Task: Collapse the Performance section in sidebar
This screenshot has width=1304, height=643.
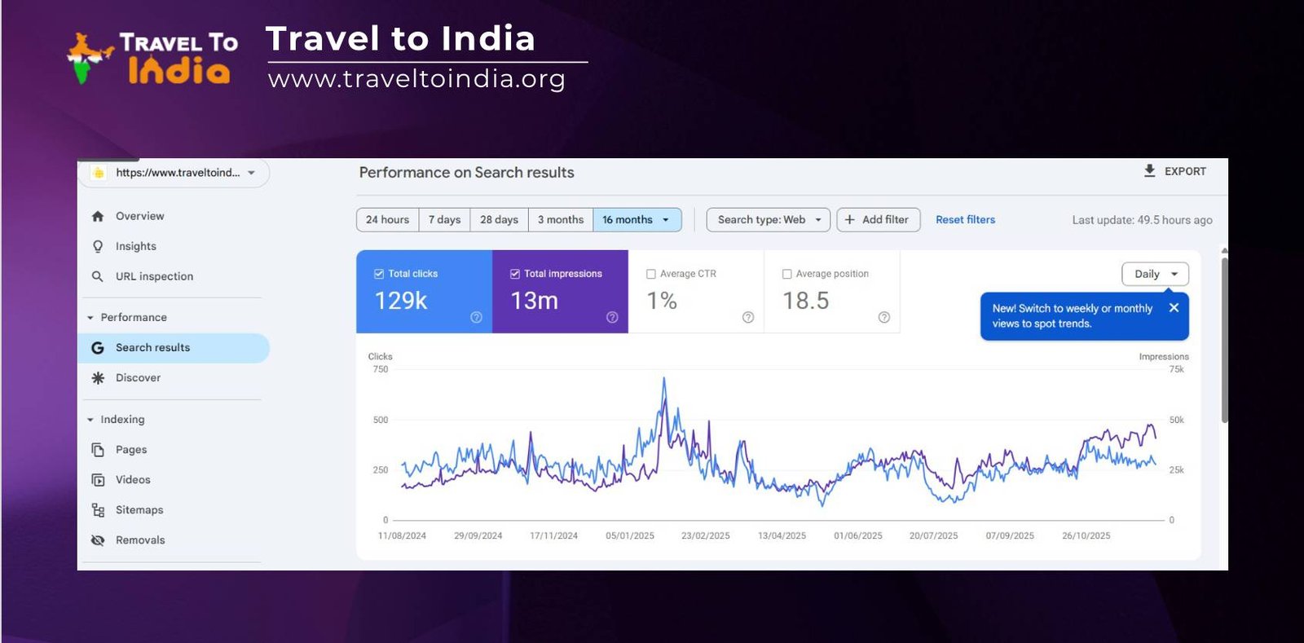Action: click(x=90, y=318)
